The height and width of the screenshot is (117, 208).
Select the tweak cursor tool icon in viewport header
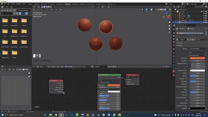pos(38,7)
